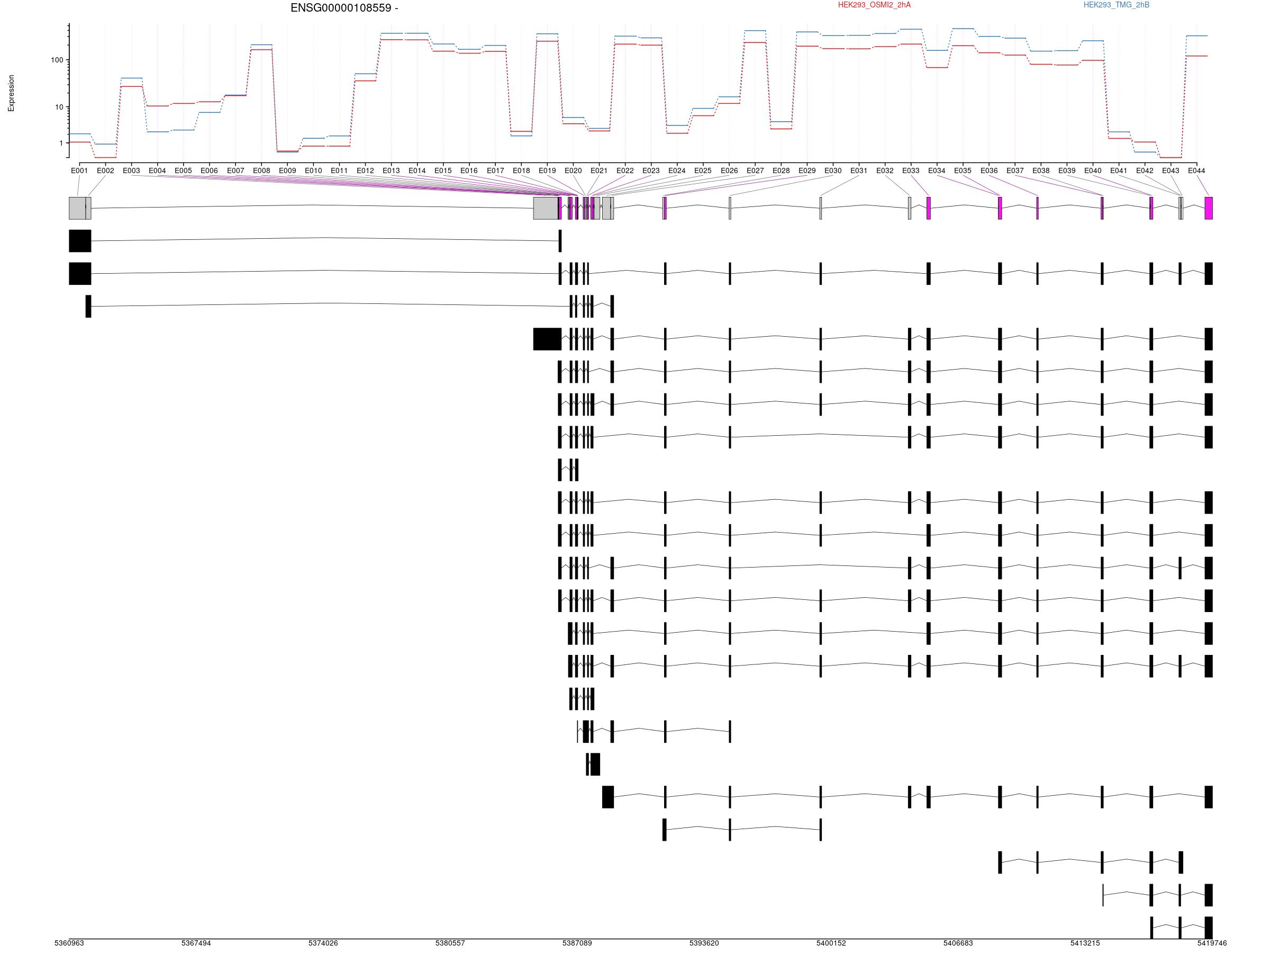
Task: Pick exon label E026
Action: pyautogui.click(x=729, y=170)
